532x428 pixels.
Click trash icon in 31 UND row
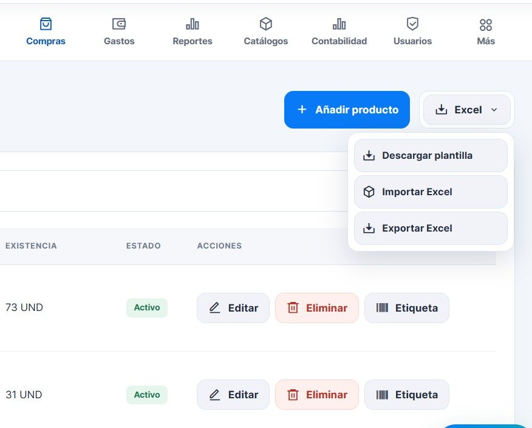(x=293, y=395)
